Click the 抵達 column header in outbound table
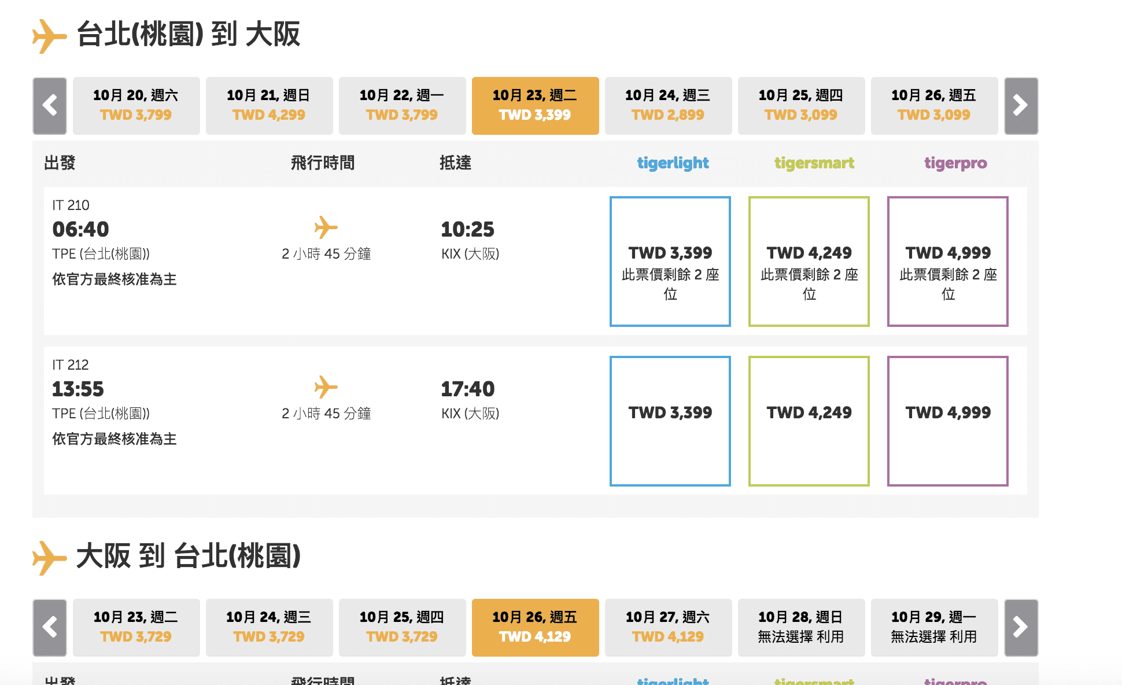The width and height of the screenshot is (1122, 685). [455, 163]
